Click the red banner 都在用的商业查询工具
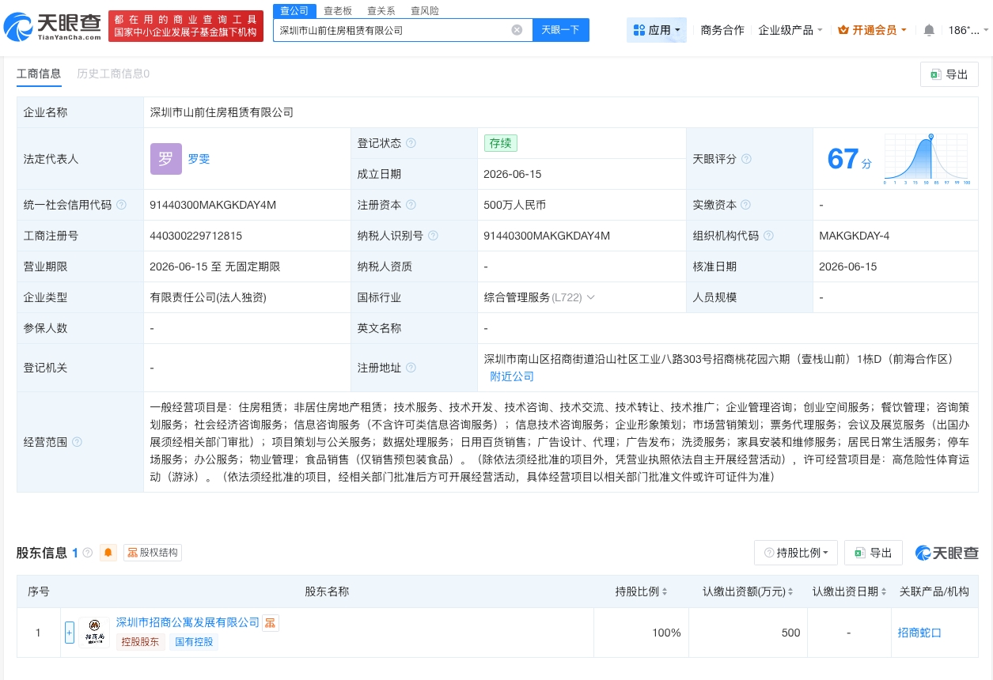Image resolution: width=993 pixels, height=680 pixels. (x=185, y=26)
